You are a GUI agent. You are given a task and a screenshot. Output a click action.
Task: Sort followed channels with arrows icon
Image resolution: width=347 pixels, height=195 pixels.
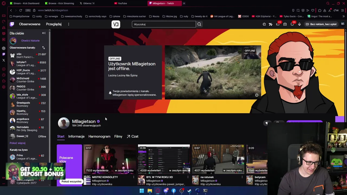(43, 48)
